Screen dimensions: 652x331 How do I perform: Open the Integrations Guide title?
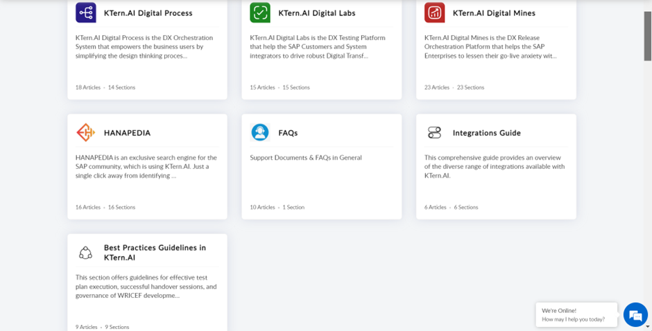[486, 133]
